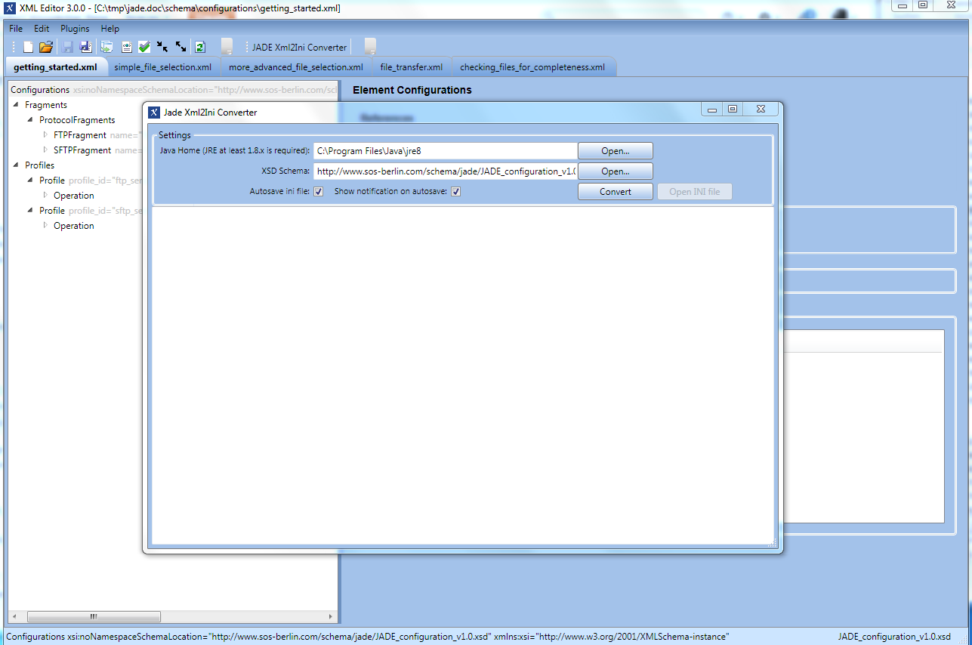This screenshot has width=972, height=645.
Task: Click Element Configurations heading
Action: click(412, 90)
